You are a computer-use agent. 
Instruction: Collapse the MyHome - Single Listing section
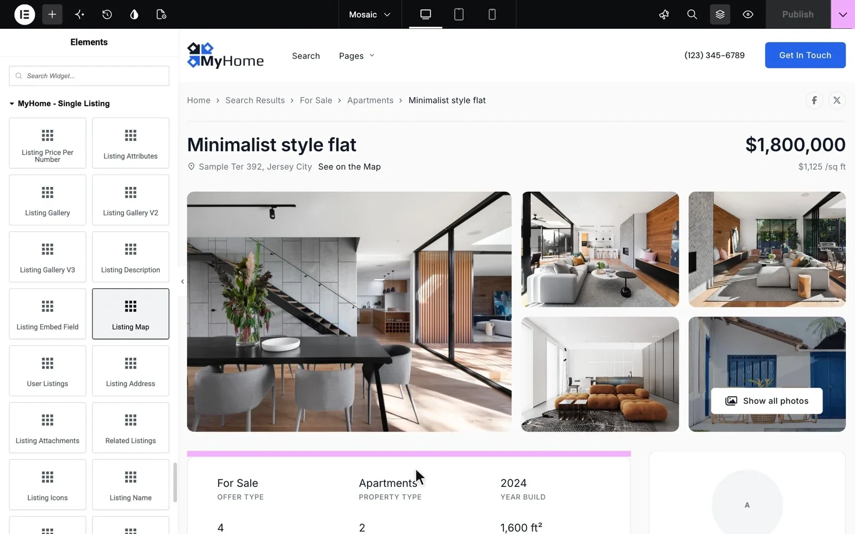(59, 104)
